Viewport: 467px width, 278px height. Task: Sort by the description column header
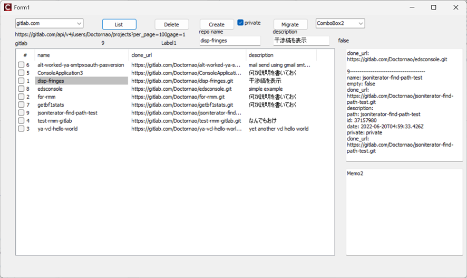click(x=281, y=55)
